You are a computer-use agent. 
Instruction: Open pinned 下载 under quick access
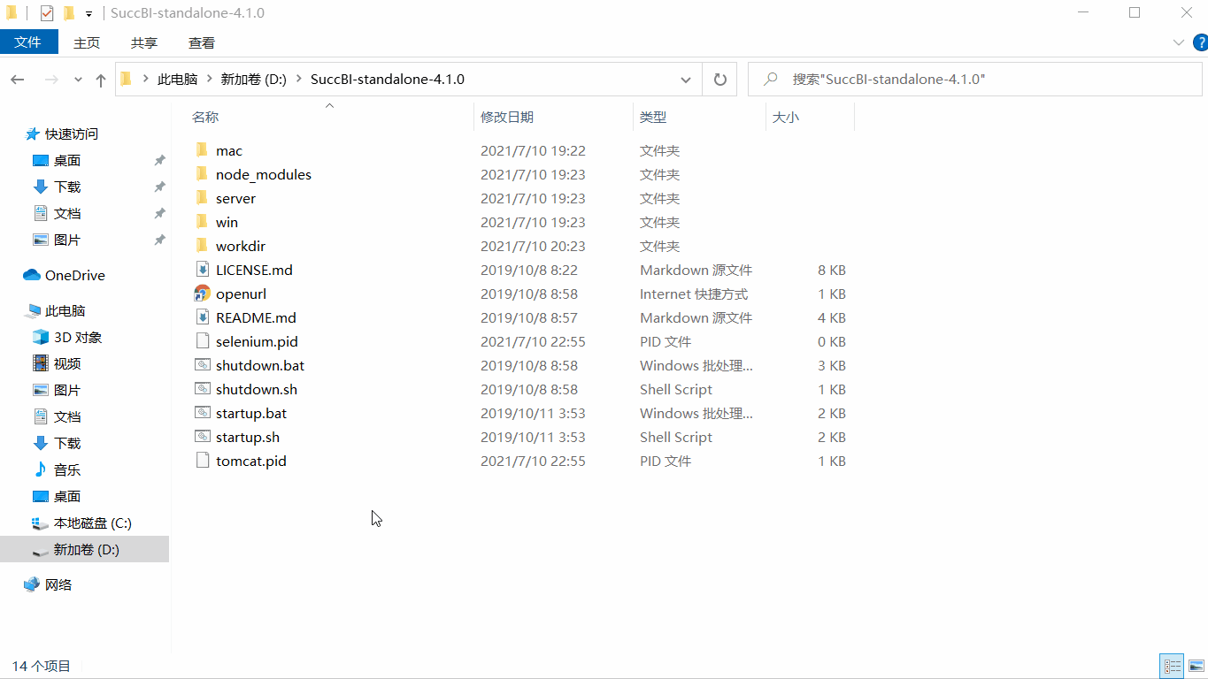point(67,187)
